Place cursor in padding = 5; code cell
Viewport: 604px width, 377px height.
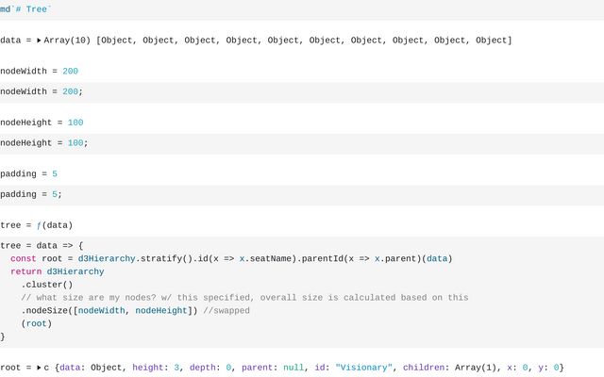click(x=30, y=194)
